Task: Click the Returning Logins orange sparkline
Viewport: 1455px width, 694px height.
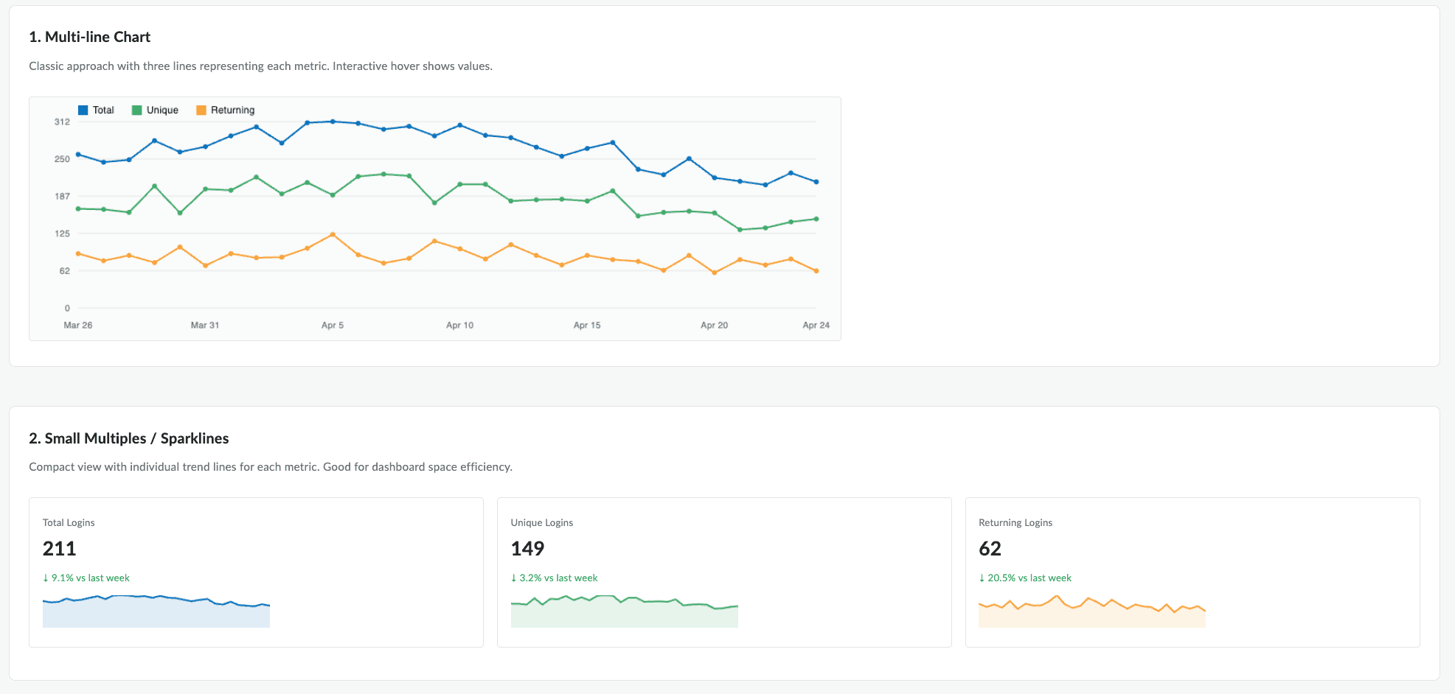Action: point(1092,611)
